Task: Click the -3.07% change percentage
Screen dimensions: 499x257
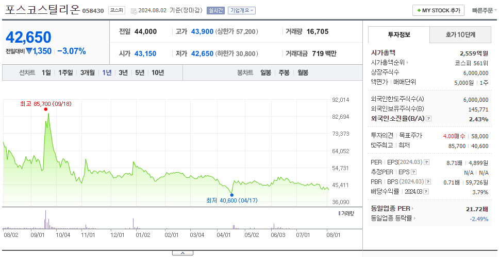Action: tap(72, 51)
